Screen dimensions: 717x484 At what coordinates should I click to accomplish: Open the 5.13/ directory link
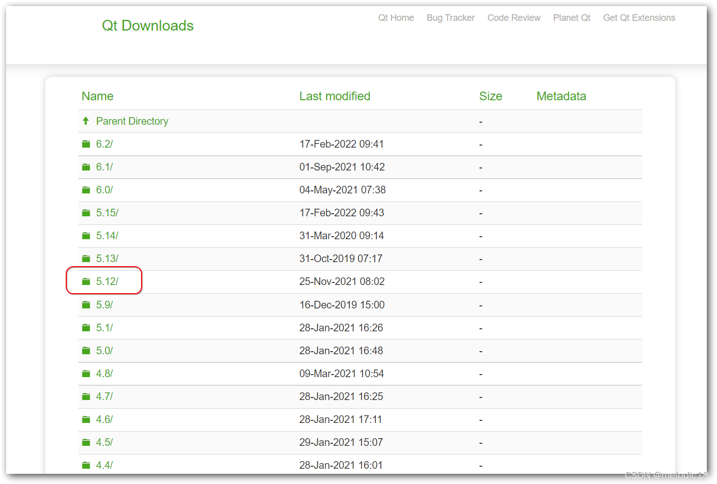tap(107, 259)
